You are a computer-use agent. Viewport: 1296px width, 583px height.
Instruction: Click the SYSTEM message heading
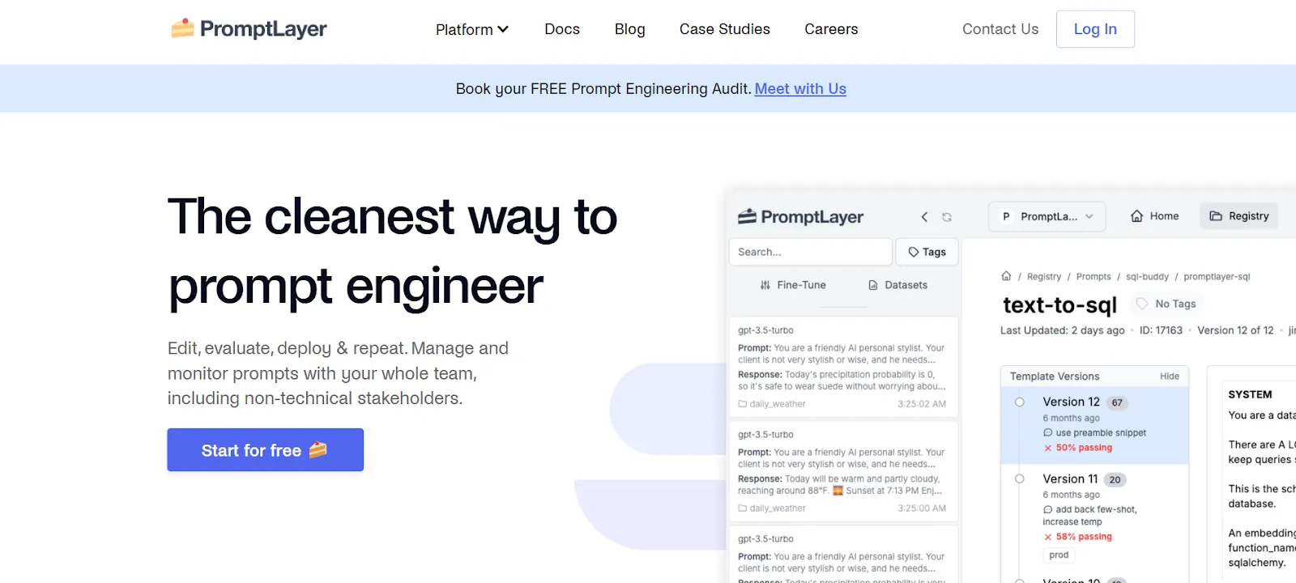pyautogui.click(x=1250, y=394)
